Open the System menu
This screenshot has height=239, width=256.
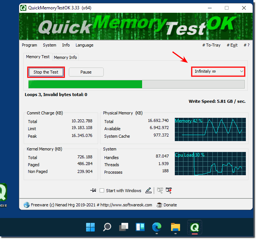pos(50,45)
